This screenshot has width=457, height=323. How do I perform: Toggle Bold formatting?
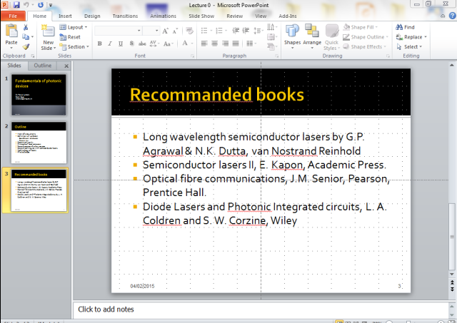pos(100,43)
